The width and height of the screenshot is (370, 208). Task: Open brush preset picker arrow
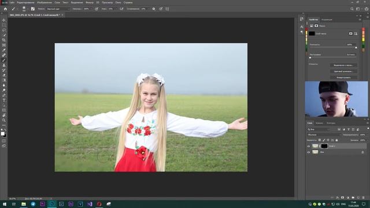click(27, 9)
